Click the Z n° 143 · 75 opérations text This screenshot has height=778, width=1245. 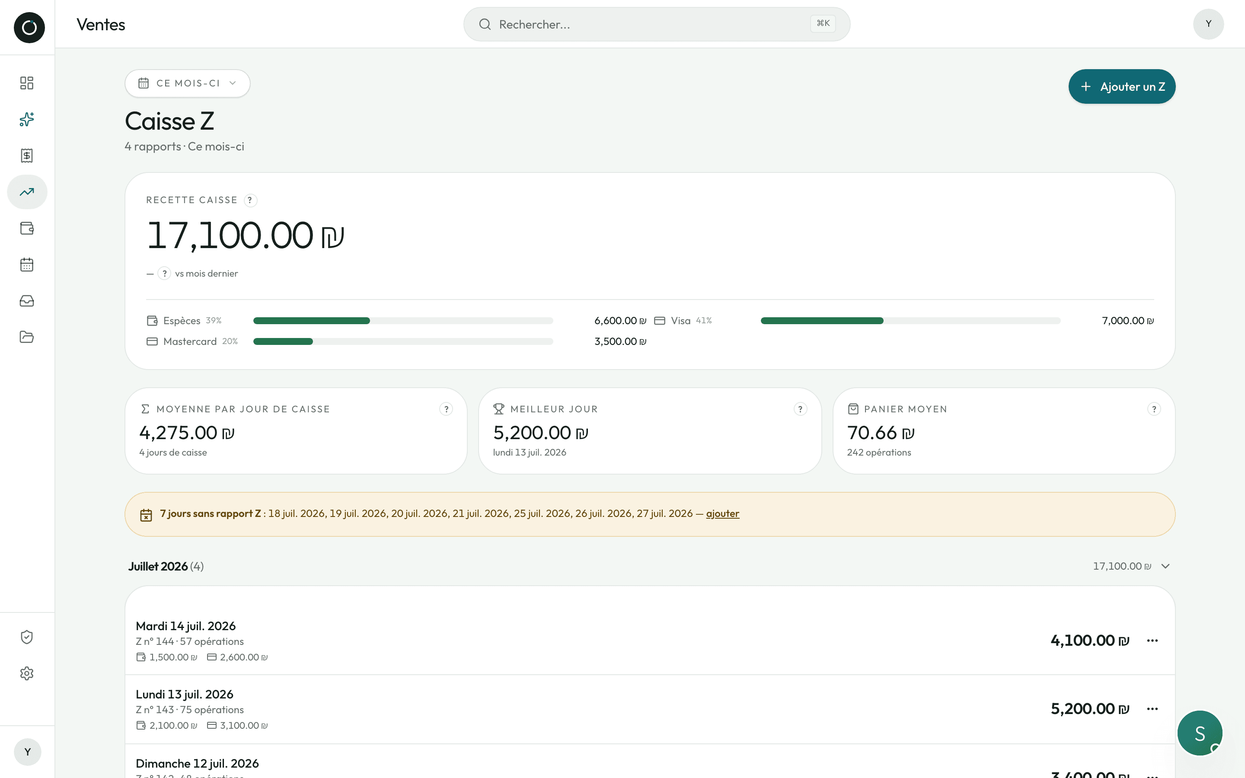[x=190, y=710]
